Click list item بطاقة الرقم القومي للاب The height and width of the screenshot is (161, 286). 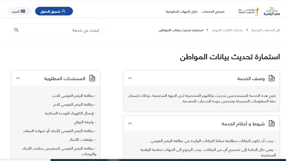click(x=74, y=96)
